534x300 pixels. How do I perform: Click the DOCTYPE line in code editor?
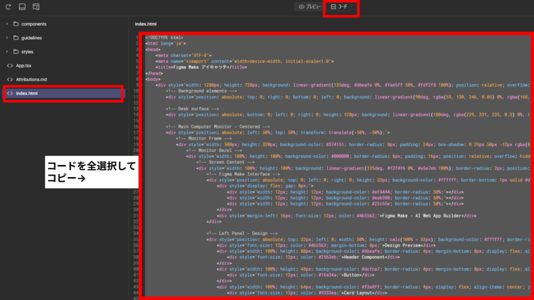[164, 37]
